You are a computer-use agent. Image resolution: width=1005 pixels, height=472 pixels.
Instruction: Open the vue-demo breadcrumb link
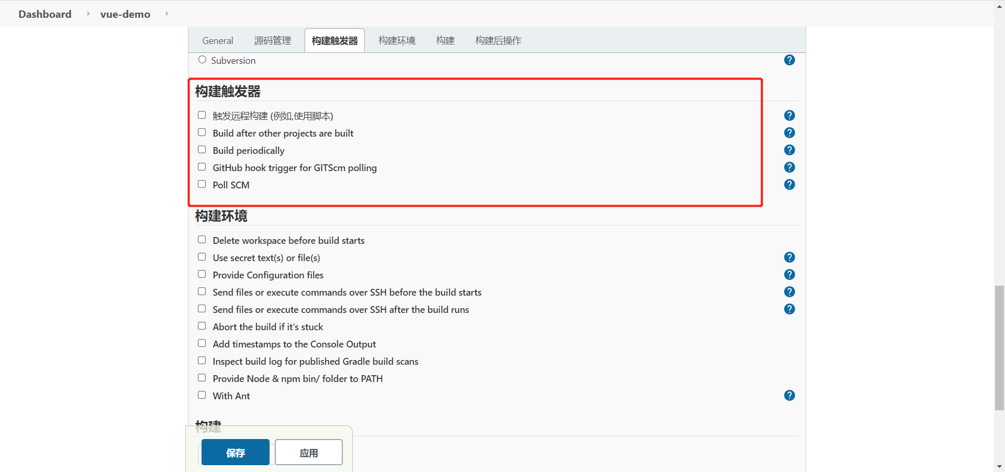[125, 14]
